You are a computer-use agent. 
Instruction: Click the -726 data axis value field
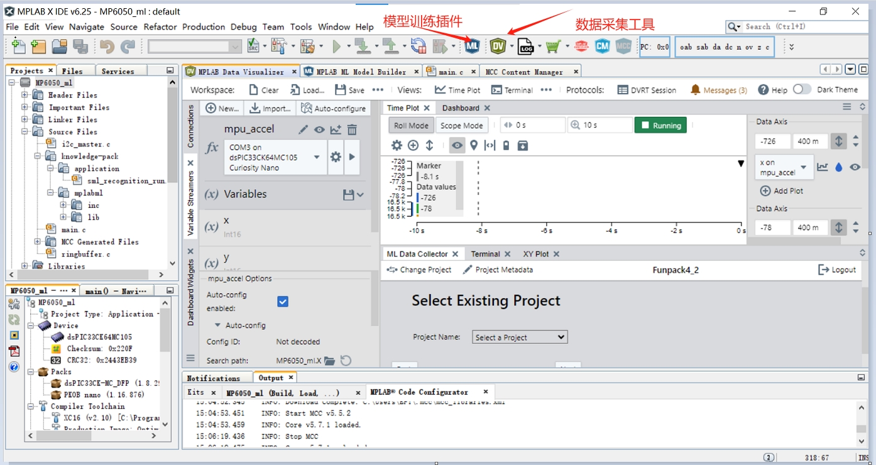pos(772,141)
